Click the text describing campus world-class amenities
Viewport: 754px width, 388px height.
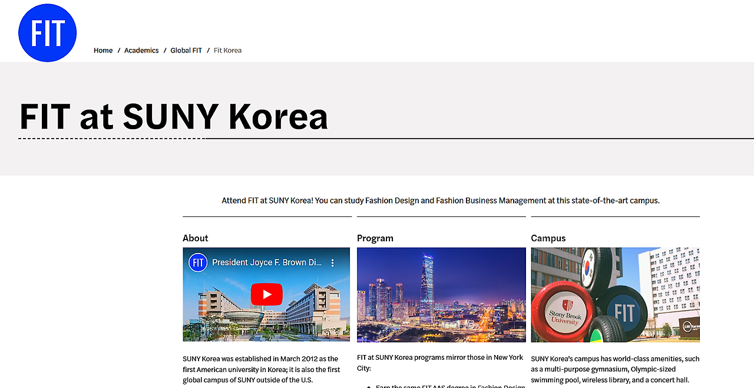click(615, 369)
